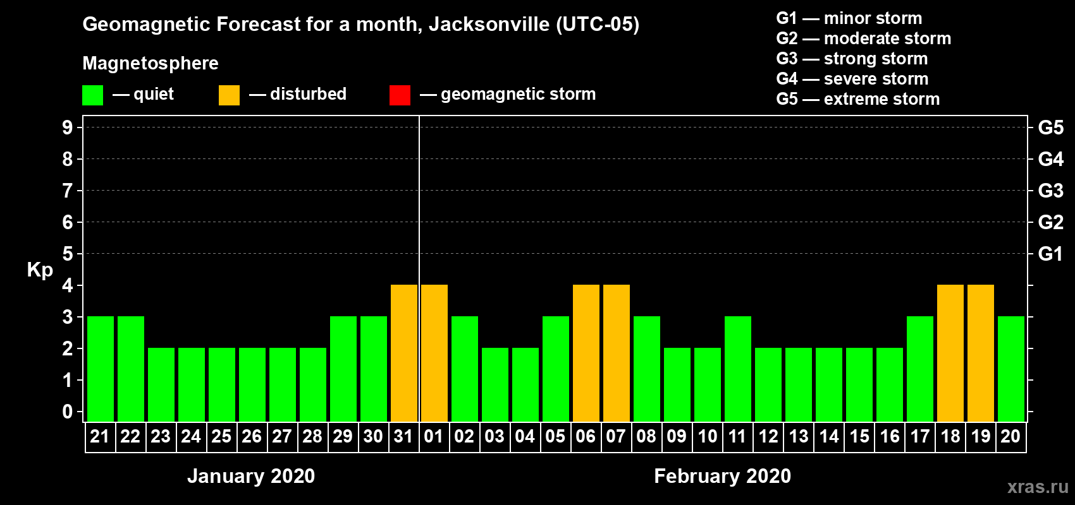Click the Kp value 0 on left axis
Viewport: 1075px width, 505px height.
pyautogui.click(x=68, y=412)
